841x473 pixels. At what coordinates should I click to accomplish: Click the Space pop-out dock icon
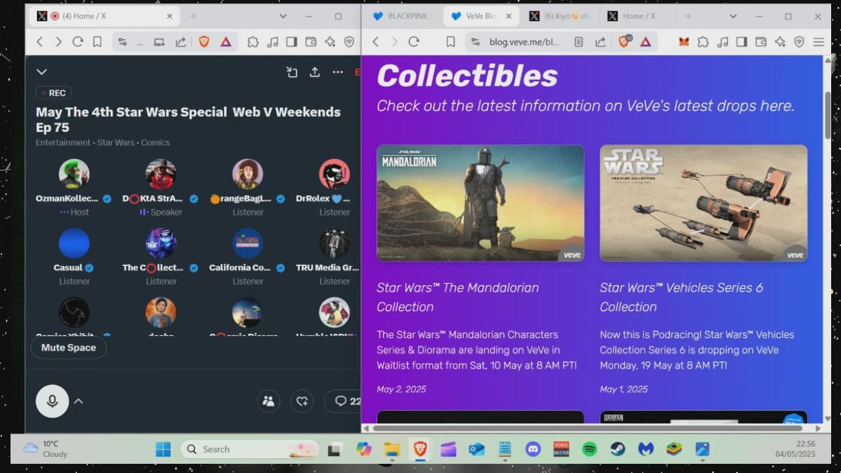292,72
